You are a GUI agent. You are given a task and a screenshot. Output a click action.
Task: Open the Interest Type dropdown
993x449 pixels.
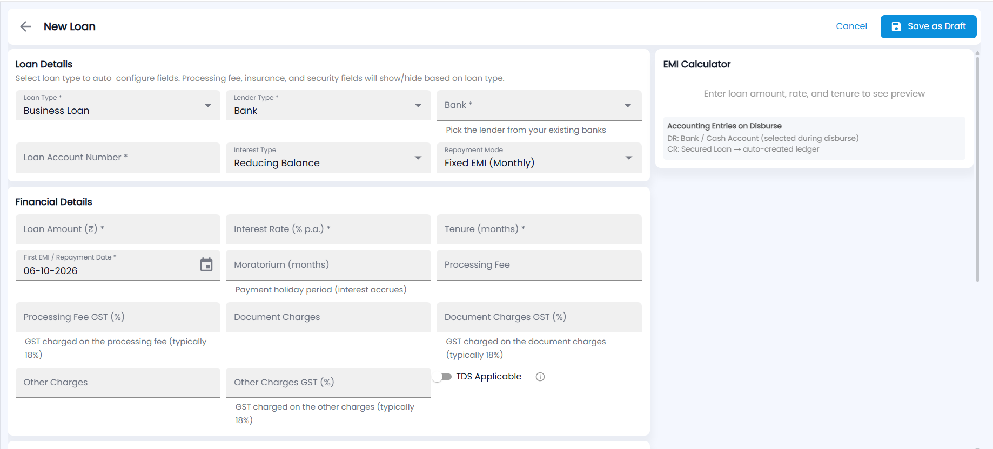(328, 158)
